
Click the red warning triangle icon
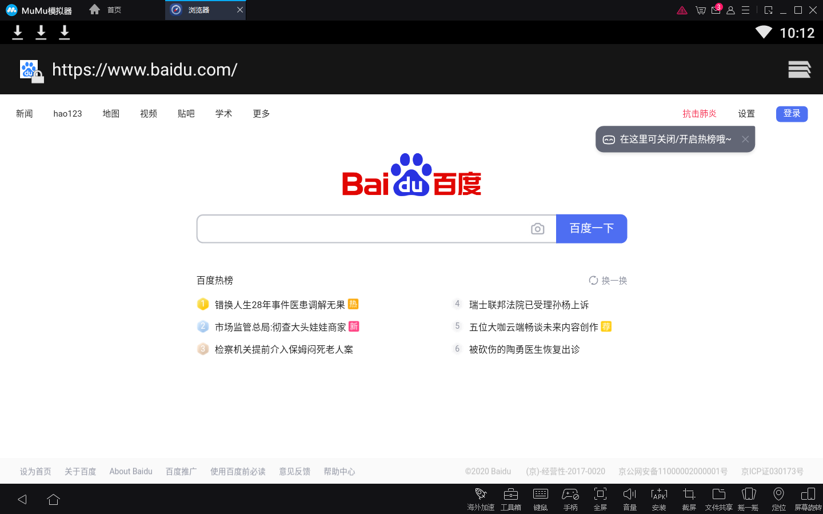pyautogui.click(x=682, y=10)
